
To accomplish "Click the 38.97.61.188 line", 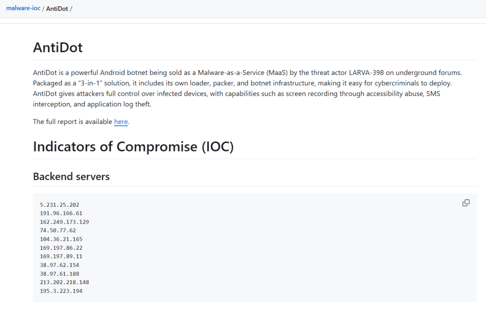I will coord(59,274).
